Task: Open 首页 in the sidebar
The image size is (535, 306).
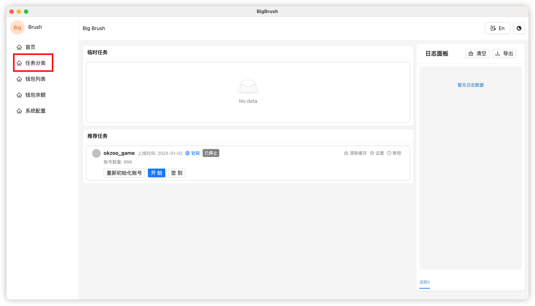Action: pyautogui.click(x=30, y=47)
